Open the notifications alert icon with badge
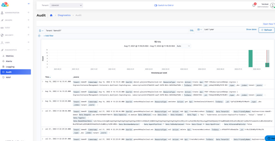The height and width of the screenshot is (141, 275). pyautogui.click(x=254, y=5)
